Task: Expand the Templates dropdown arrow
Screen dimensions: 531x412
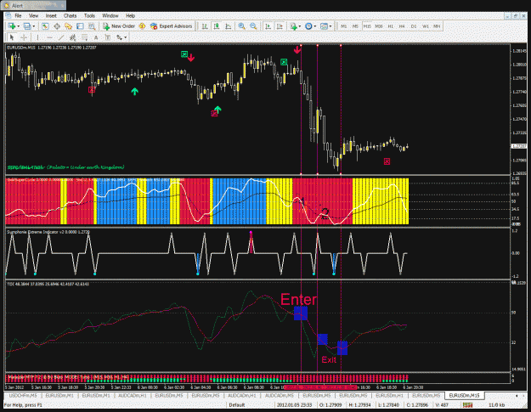Action: pyautogui.click(x=330, y=26)
